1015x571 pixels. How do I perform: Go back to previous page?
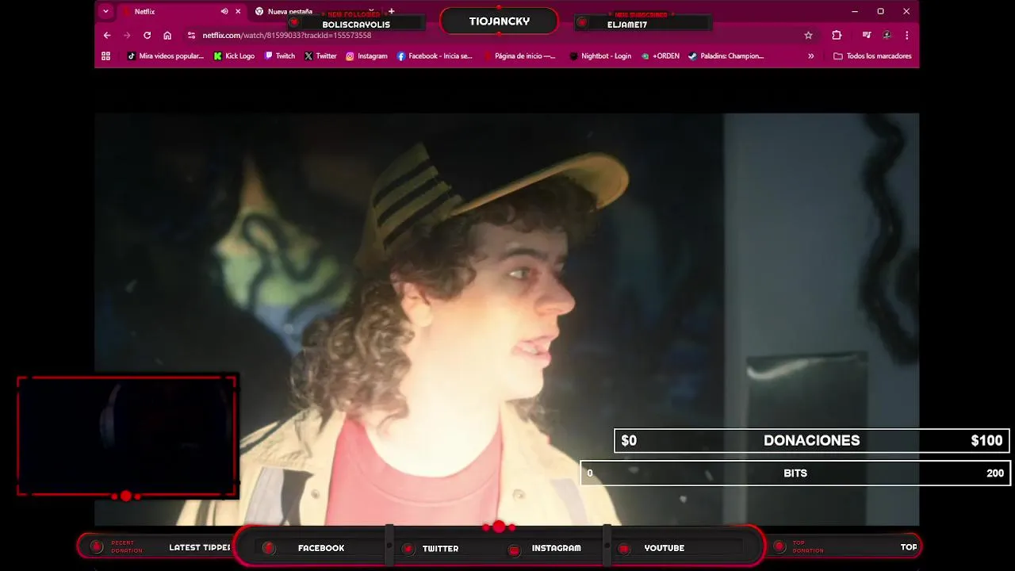click(x=107, y=36)
